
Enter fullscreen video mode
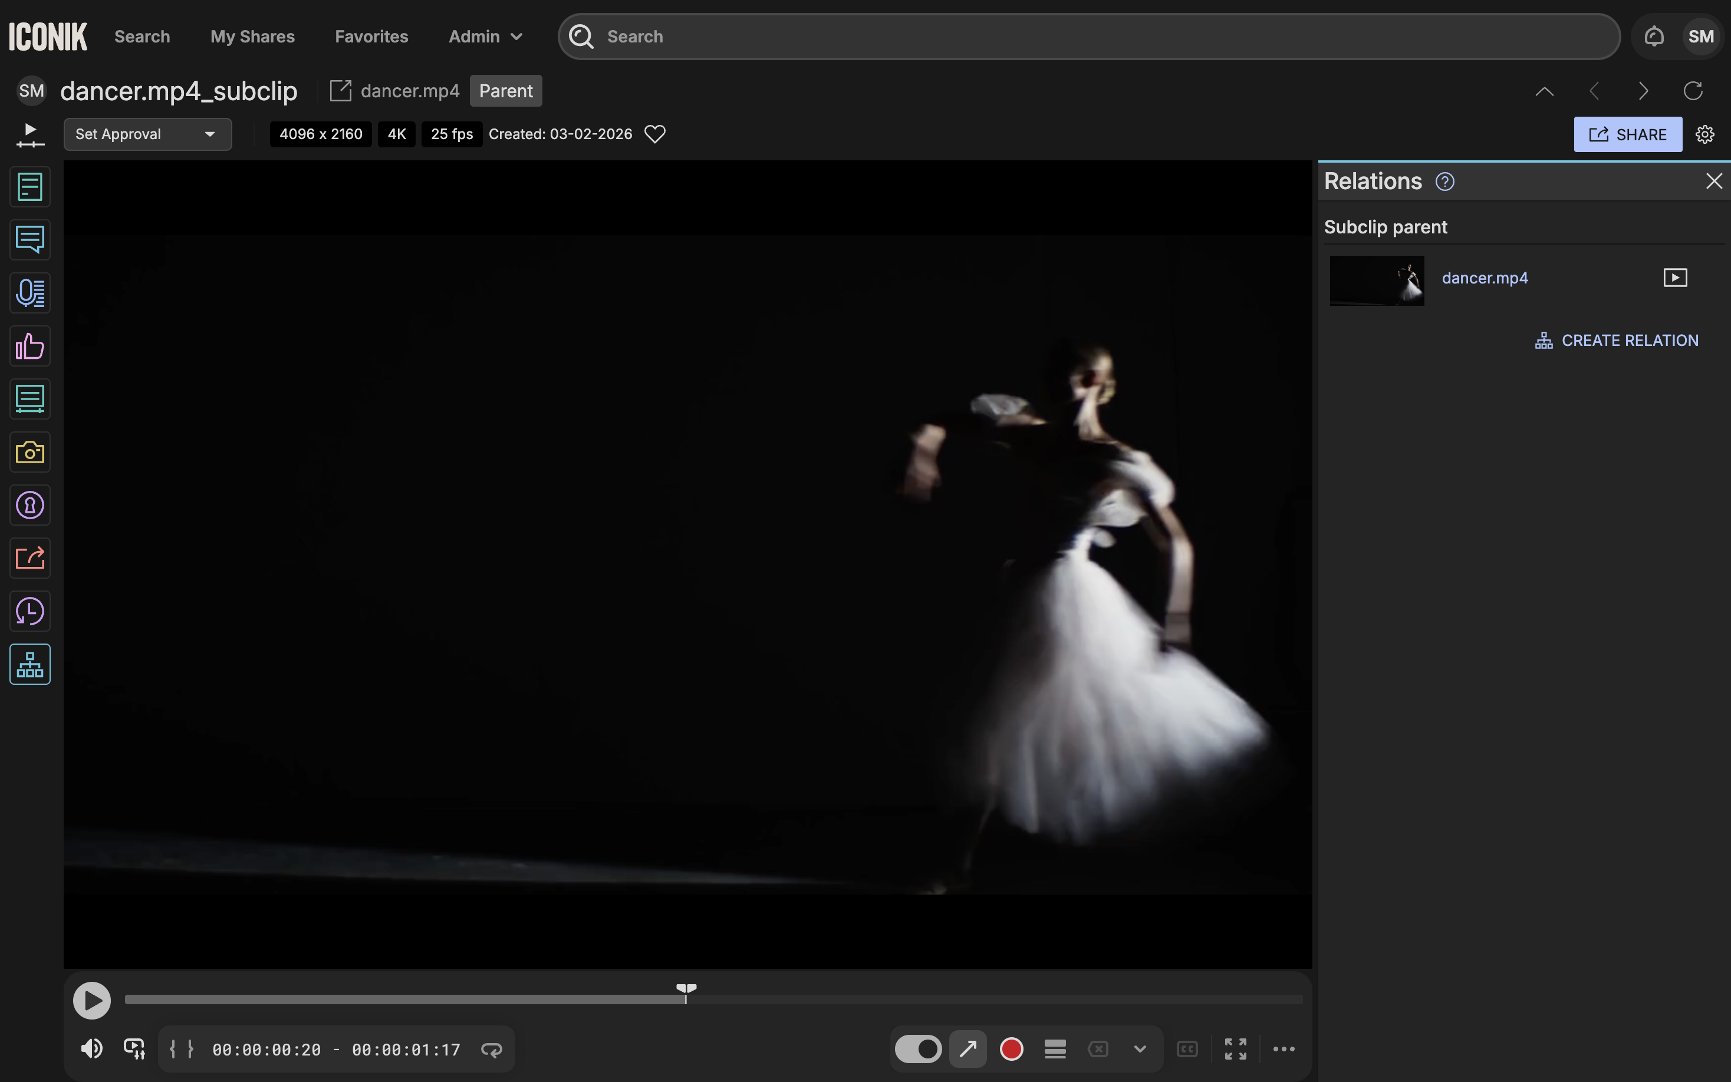point(1236,1049)
